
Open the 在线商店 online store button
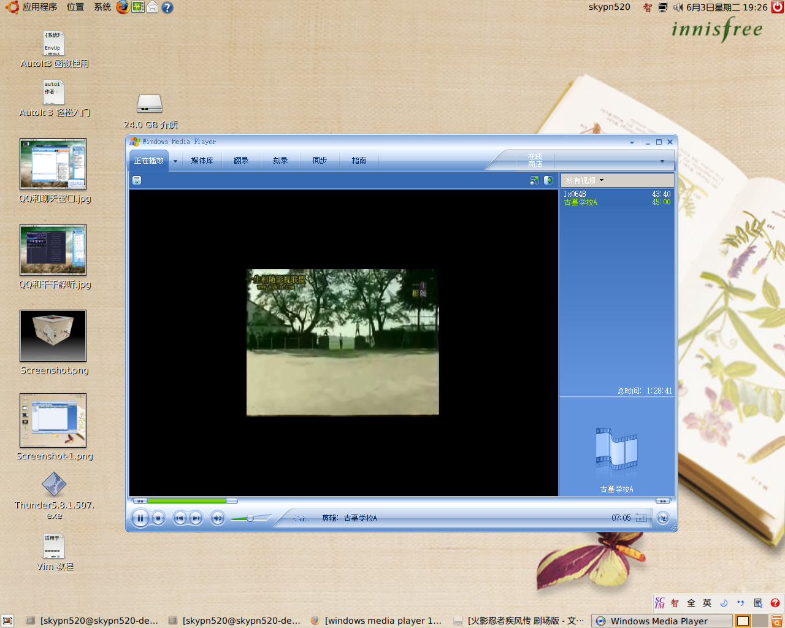[x=535, y=161]
